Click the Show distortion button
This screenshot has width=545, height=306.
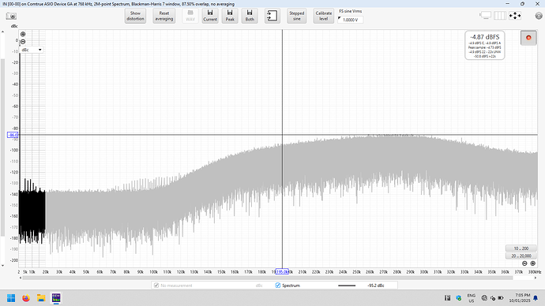click(x=135, y=16)
